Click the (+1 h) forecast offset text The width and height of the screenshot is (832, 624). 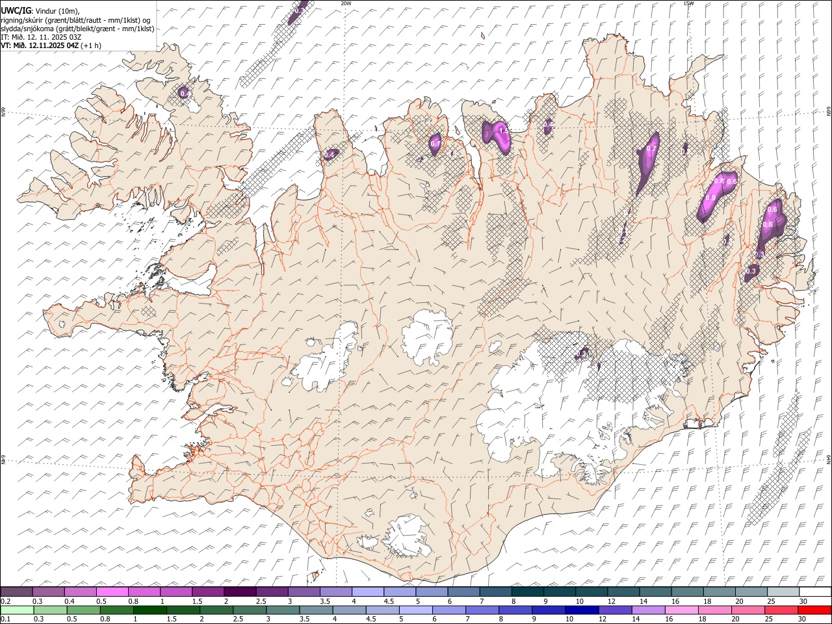[x=91, y=45]
